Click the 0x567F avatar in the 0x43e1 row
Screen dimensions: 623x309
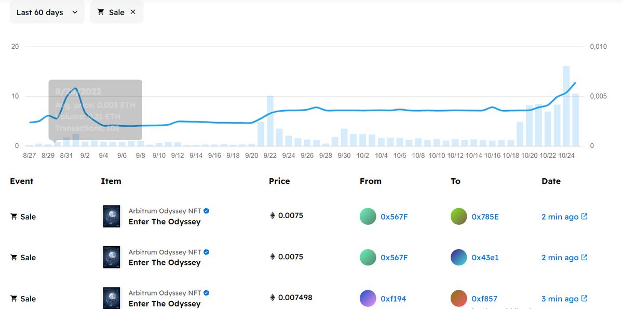point(368,258)
